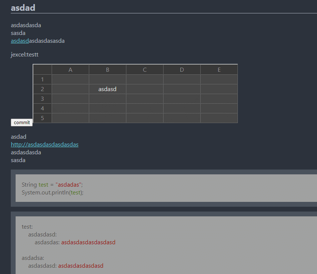Select column header B in the spreadsheet
317x274 pixels.
point(107,70)
